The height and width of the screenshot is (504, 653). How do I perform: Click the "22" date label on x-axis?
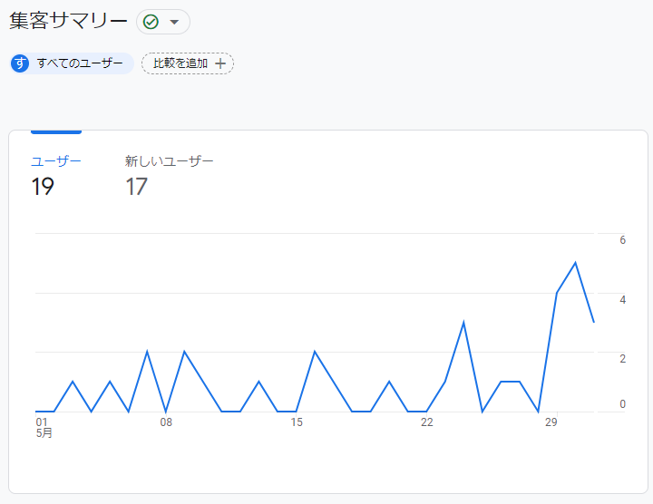click(x=426, y=422)
